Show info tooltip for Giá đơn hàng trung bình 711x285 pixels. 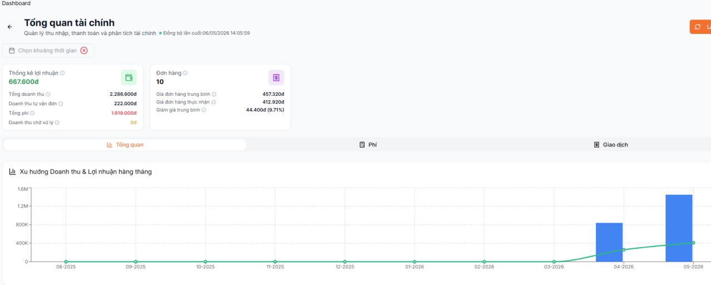214,94
